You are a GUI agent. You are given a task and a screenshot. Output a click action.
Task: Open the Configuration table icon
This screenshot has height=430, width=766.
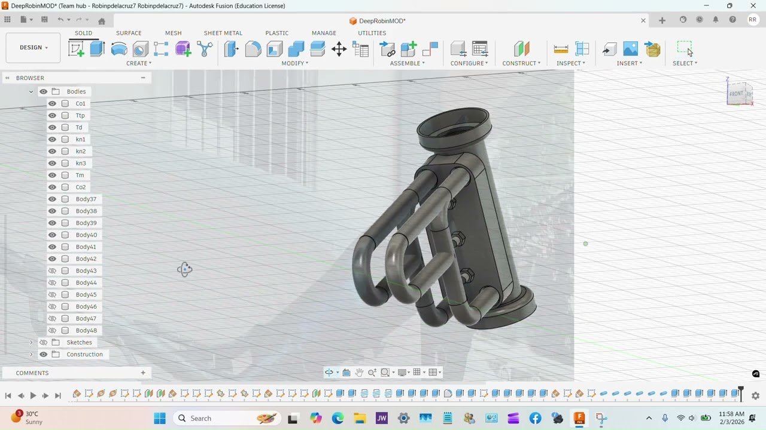click(x=480, y=49)
